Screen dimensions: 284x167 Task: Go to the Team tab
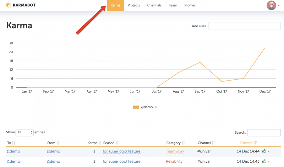click(173, 5)
